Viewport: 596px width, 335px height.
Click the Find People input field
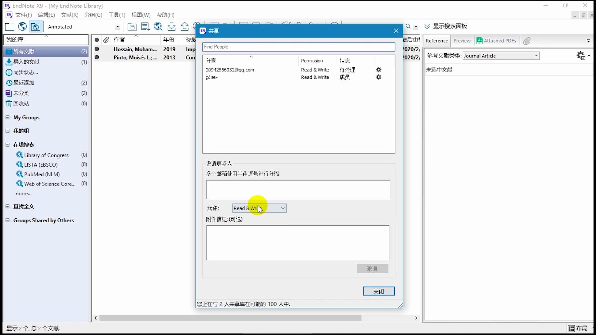[298, 47]
